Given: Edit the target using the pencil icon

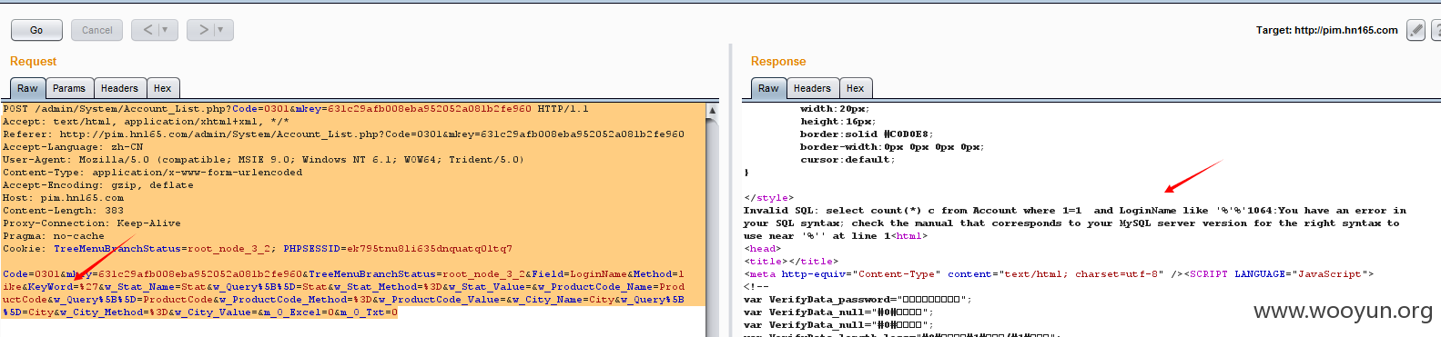Looking at the screenshot, I should pyautogui.click(x=1416, y=30).
